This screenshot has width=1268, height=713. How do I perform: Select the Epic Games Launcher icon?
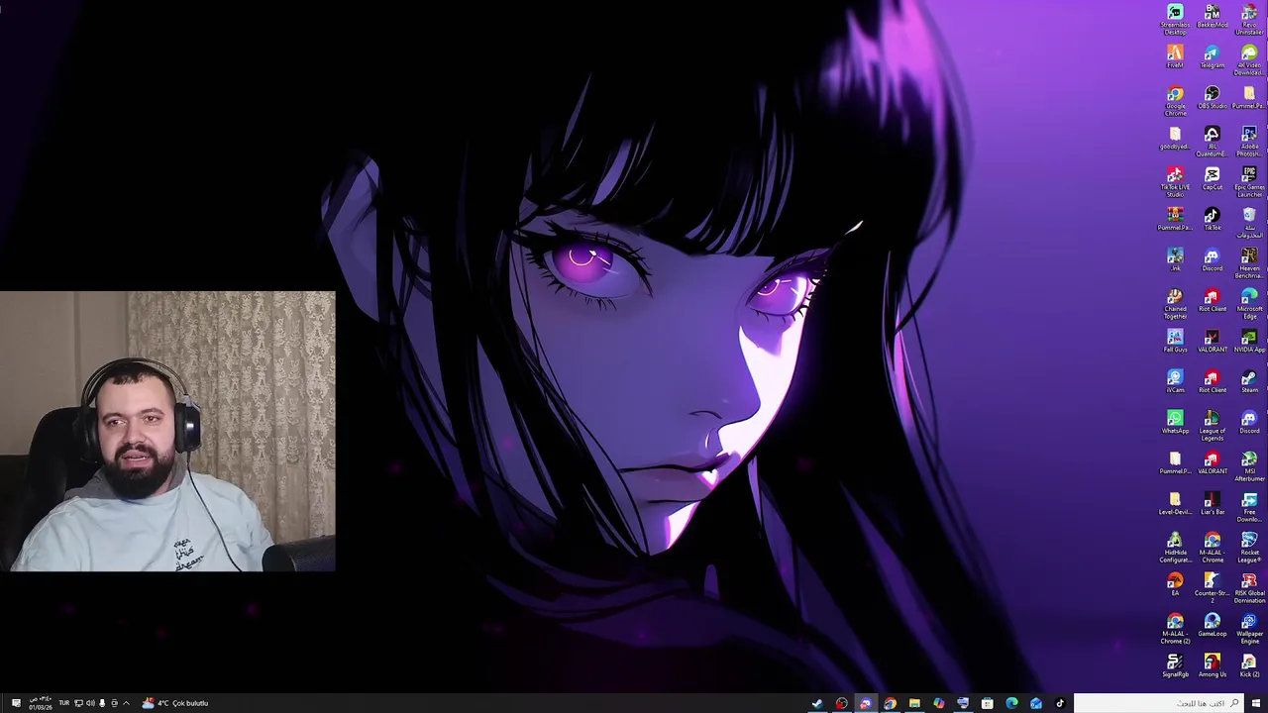pos(1249,182)
